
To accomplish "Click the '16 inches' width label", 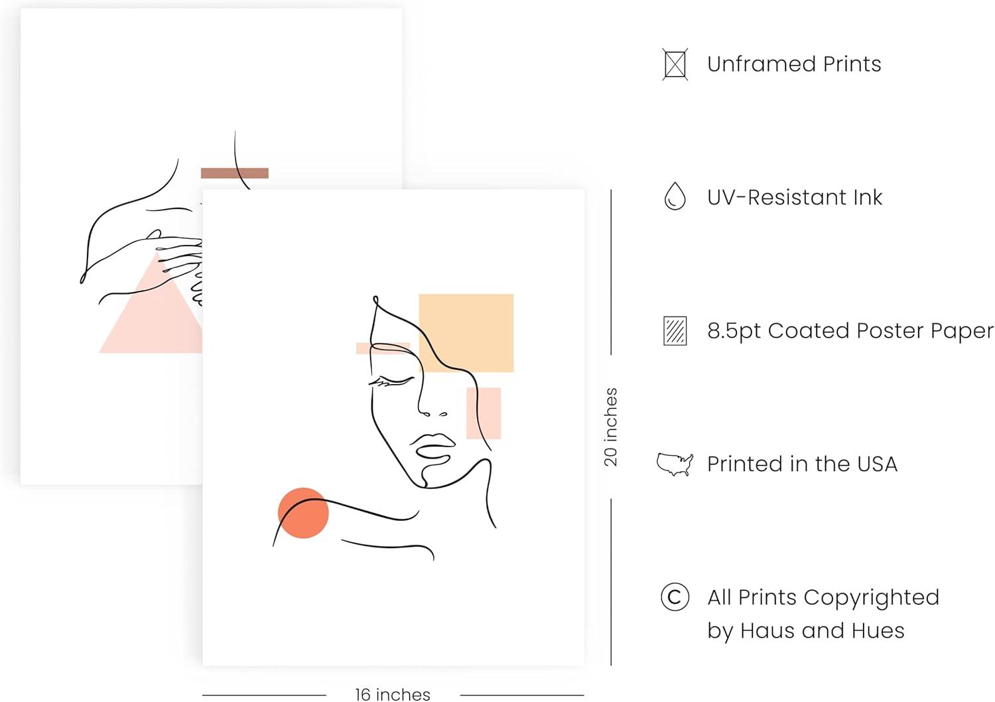I will (x=393, y=694).
